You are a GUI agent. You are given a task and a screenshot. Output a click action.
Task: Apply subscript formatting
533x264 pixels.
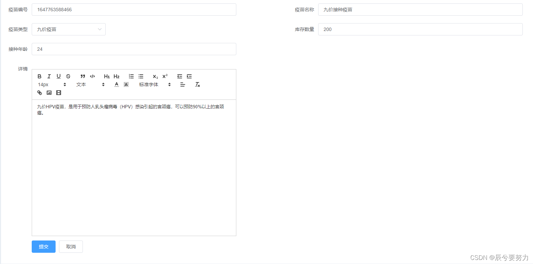(155, 76)
